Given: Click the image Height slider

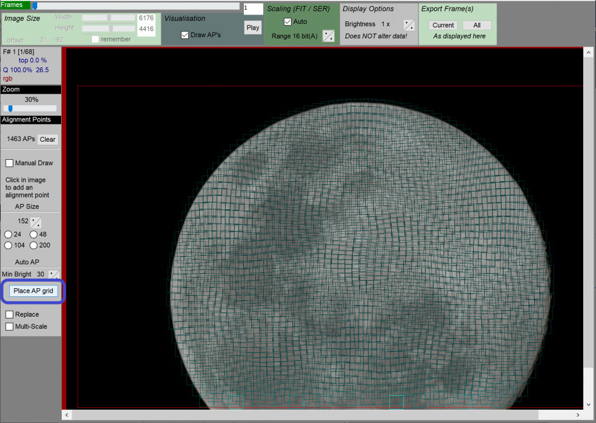Looking at the screenshot, I should [x=109, y=28].
